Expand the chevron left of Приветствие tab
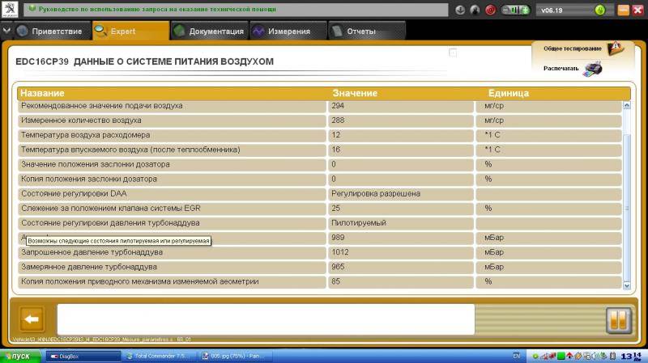The image size is (648, 363). tap(7, 32)
